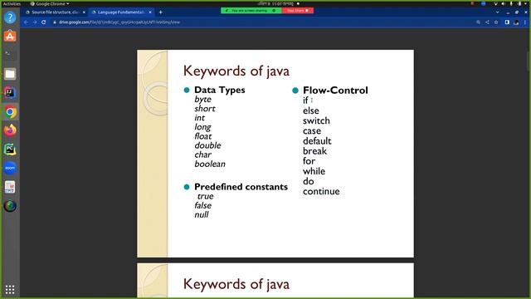This screenshot has height=299, width=531.
Task: Click the lock site-info icon
Action: click(55, 22)
